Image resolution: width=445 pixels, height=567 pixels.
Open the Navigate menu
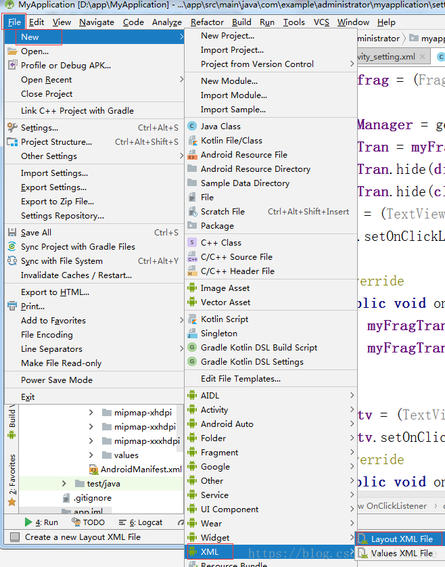click(x=97, y=22)
